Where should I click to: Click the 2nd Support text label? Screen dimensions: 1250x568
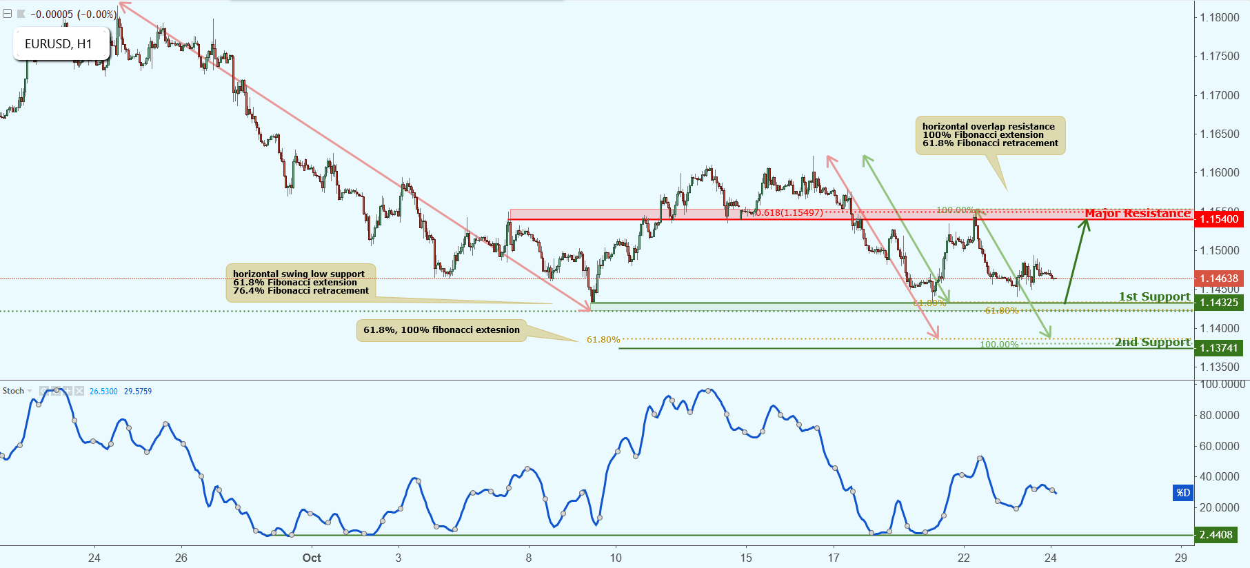pos(1153,342)
